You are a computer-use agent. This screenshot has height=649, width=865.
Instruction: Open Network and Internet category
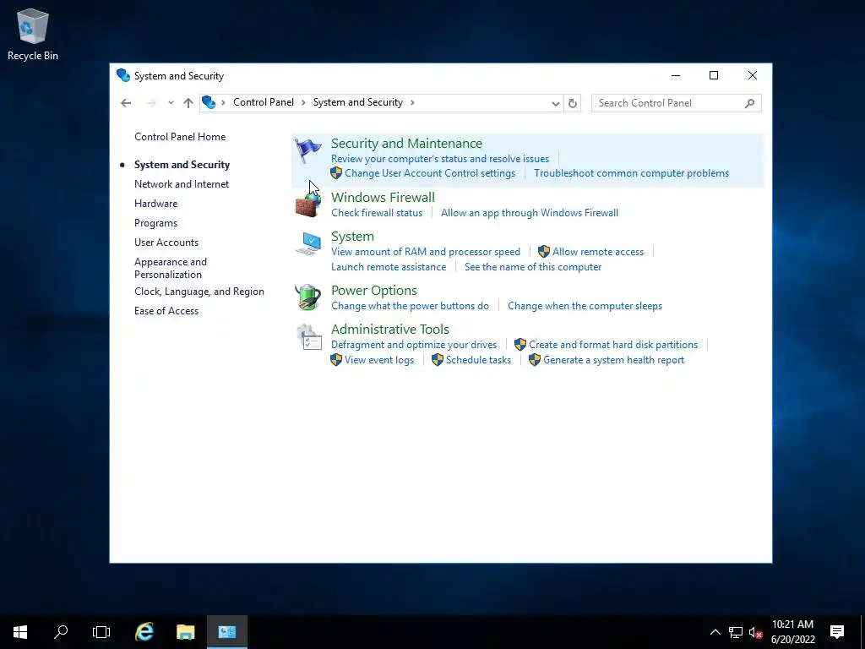182,183
